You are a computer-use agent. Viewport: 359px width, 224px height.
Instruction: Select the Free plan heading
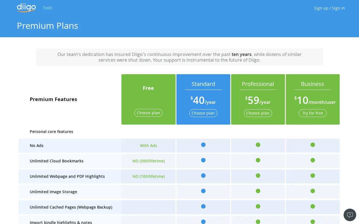point(148,88)
